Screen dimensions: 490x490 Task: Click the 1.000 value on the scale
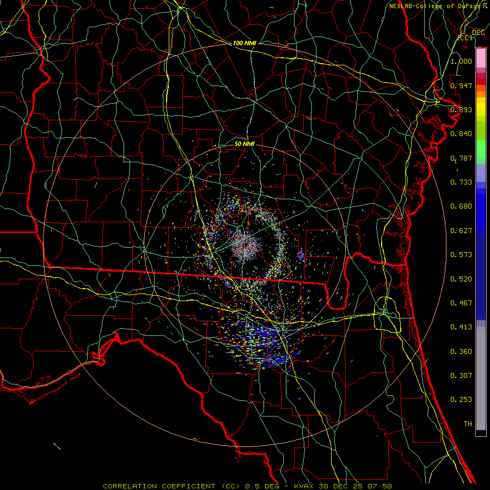coord(461,61)
